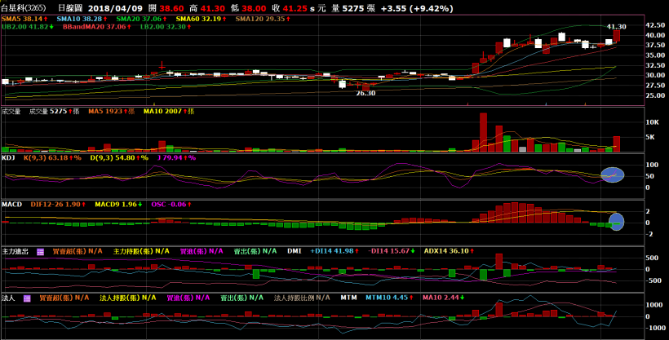Click the blue circle on MACD chart

pos(616,221)
